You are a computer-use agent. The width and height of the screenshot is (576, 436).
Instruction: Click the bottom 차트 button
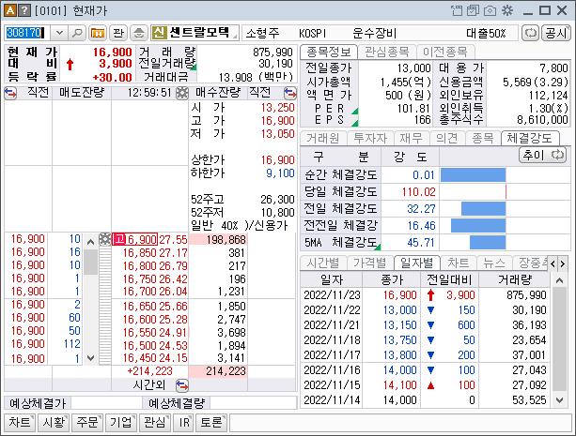(x=20, y=423)
